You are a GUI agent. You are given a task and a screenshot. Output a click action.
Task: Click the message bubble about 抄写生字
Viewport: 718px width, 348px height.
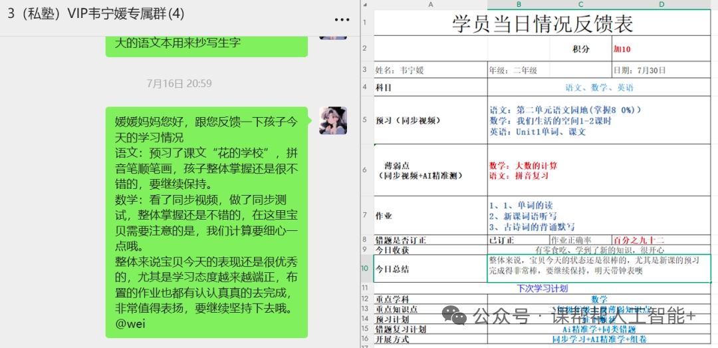click(207, 43)
